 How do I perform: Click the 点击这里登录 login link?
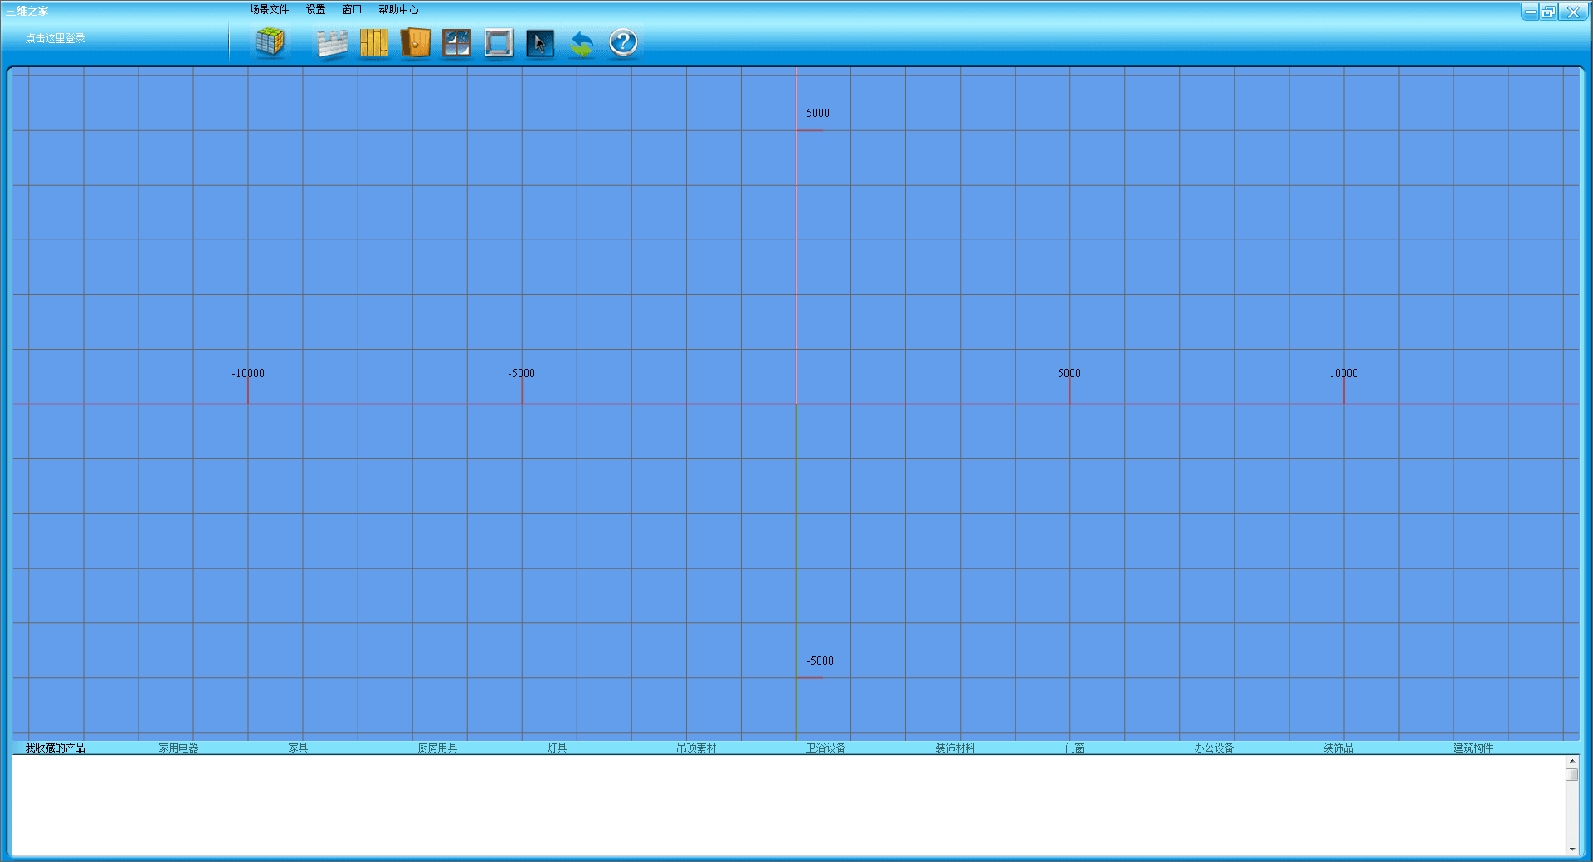point(55,38)
